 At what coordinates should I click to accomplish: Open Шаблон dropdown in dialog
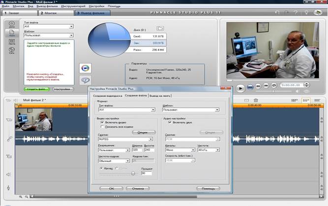(x=191, y=110)
